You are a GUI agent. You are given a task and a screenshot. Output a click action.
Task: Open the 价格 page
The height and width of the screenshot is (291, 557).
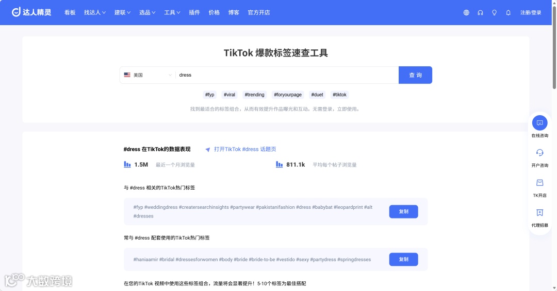tap(214, 12)
